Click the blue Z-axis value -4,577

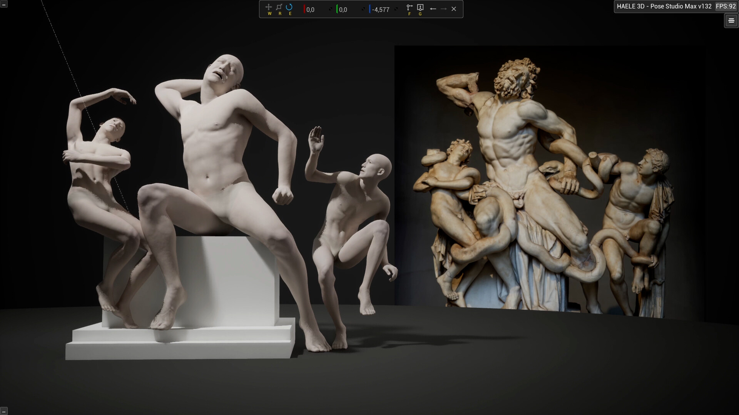[381, 10]
